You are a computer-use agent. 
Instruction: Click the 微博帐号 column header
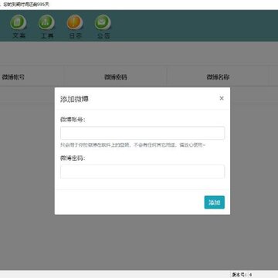[x=13, y=77]
